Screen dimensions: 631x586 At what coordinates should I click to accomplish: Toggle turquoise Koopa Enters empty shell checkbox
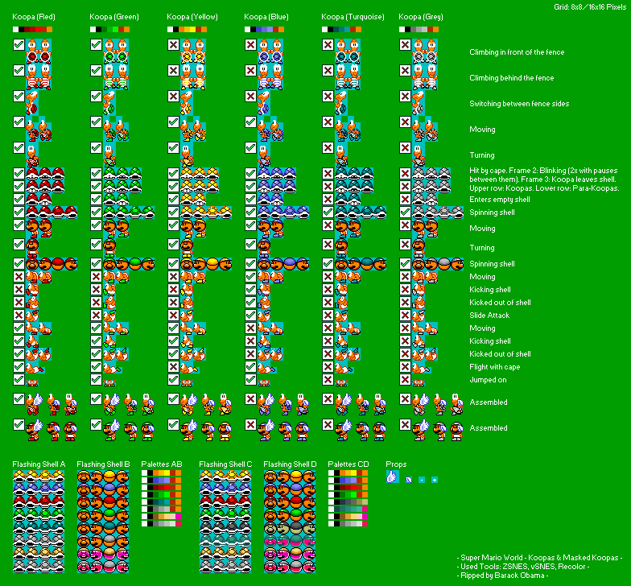pos(328,200)
